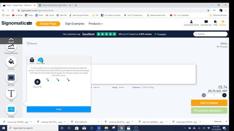Open the IMG_0208.JPG downloaded file
The height and width of the screenshot is (131, 234).
(x=81, y=122)
